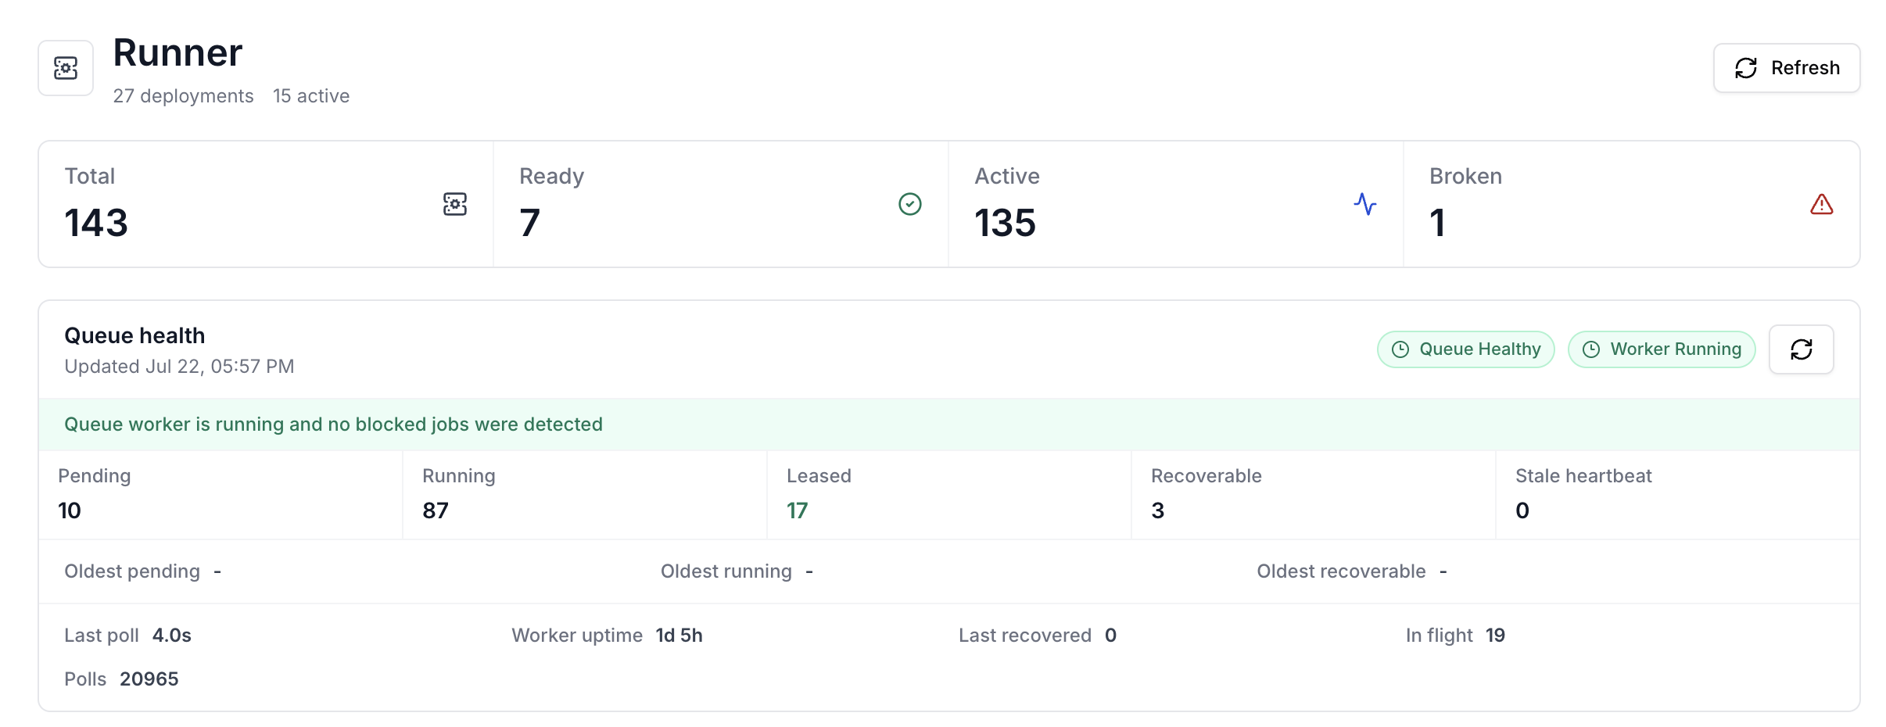Click the Leased 17 green value
The height and width of the screenshot is (727, 1886).
[797, 510]
